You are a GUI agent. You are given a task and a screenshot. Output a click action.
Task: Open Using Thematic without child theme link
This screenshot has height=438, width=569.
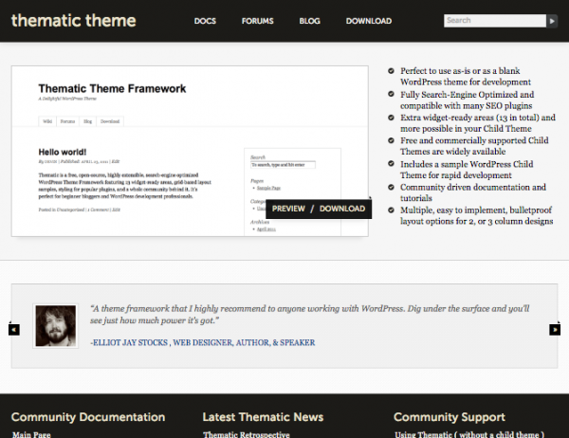point(469,434)
